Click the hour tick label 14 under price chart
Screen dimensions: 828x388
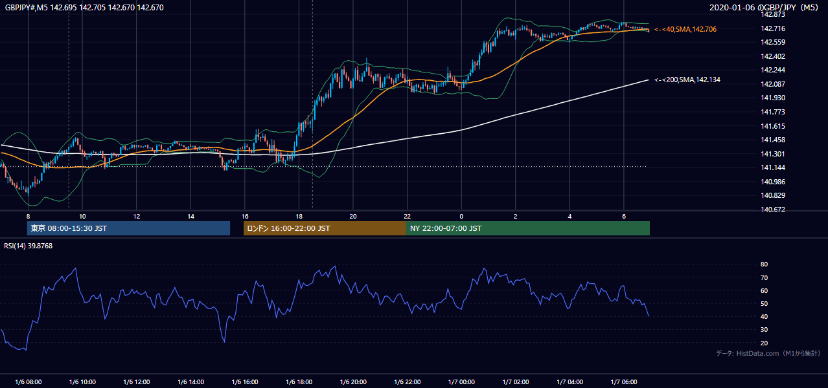190,216
